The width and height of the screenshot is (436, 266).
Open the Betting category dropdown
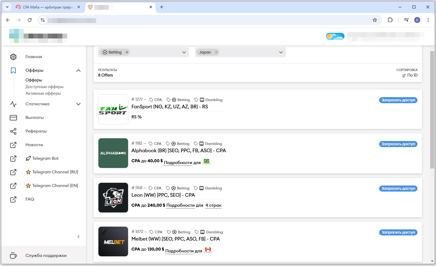(184, 52)
